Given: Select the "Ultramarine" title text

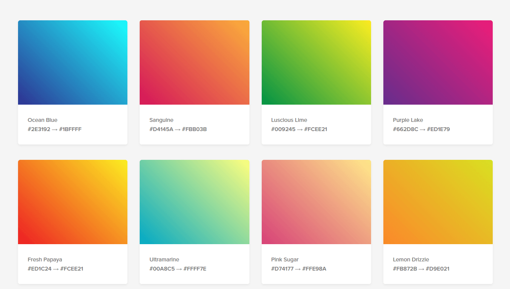Looking at the screenshot, I should 164,259.
